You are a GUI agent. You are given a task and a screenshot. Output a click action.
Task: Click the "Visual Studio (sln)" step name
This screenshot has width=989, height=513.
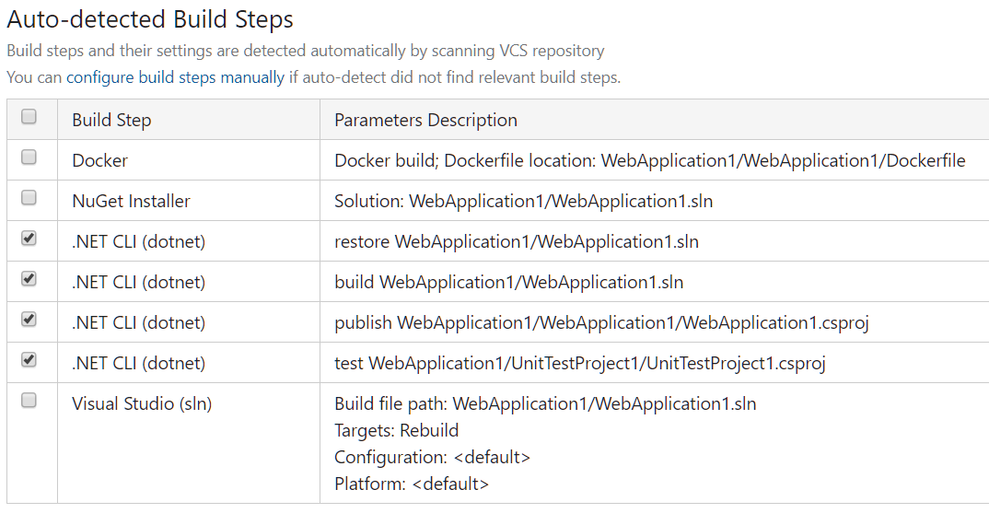142,403
